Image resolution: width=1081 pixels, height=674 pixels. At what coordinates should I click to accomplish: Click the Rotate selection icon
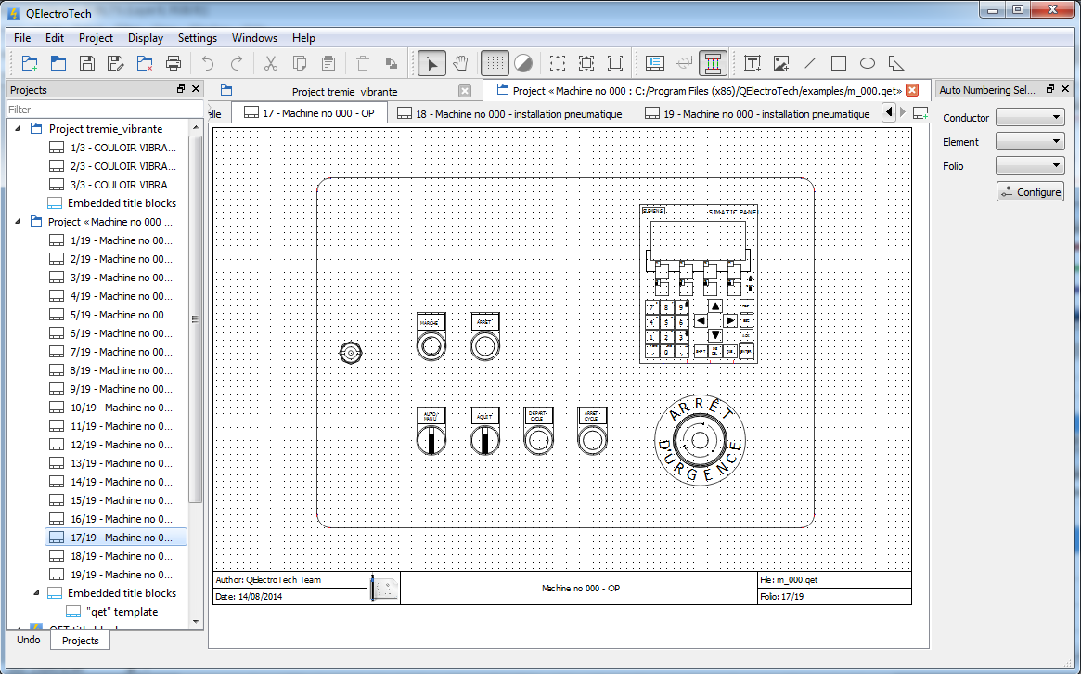[x=392, y=63]
